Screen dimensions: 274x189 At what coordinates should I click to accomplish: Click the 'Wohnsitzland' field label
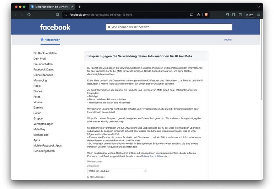(x=95, y=162)
